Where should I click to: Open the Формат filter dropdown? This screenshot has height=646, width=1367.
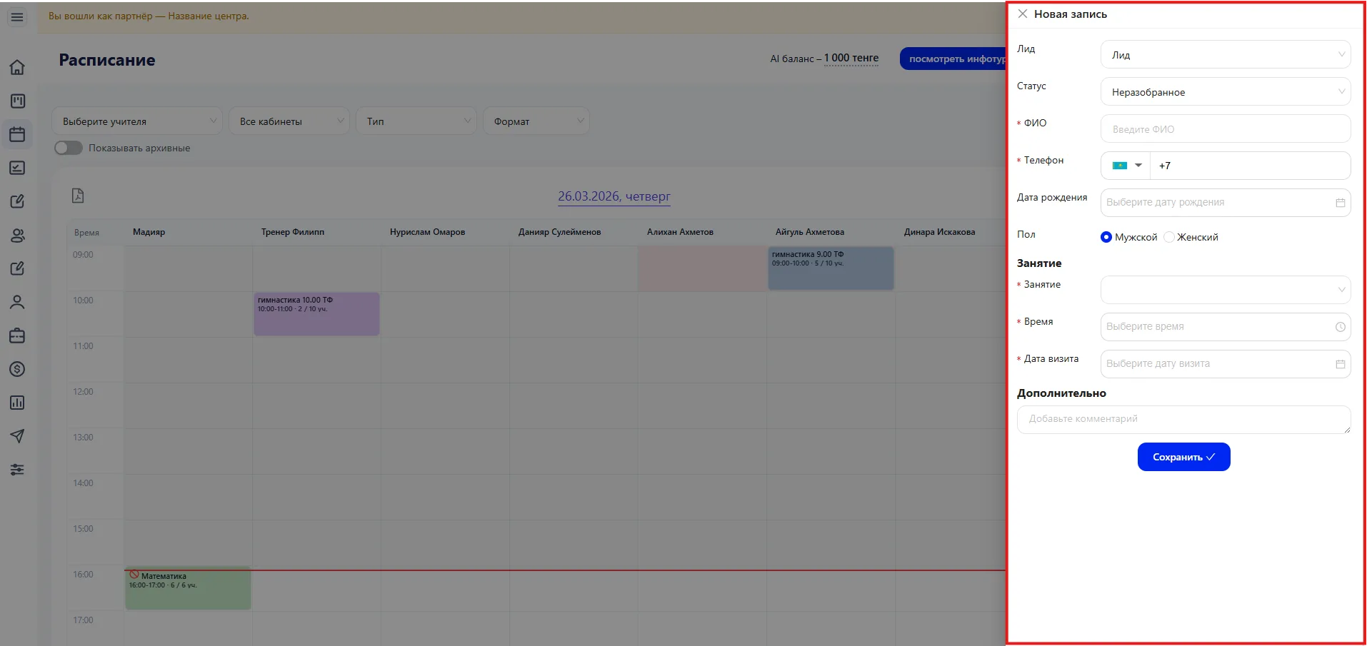(536, 121)
